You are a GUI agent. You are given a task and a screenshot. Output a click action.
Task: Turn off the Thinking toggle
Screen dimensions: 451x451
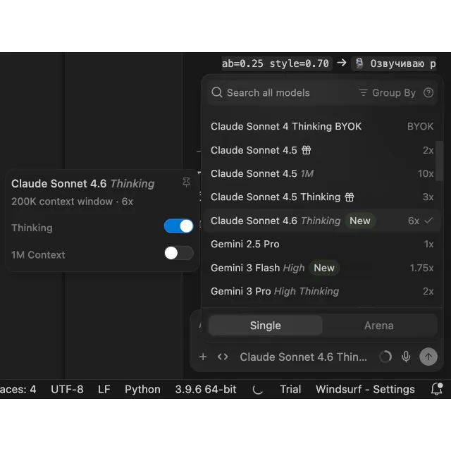coord(178,226)
